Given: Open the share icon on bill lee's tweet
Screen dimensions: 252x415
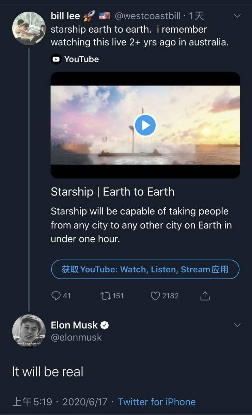Looking at the screenshot, I should [205, 296].
